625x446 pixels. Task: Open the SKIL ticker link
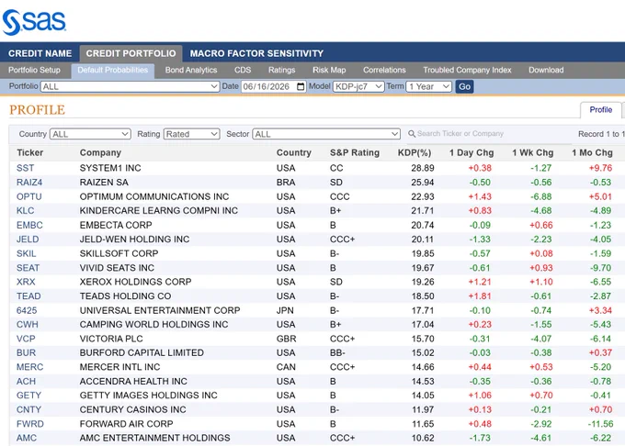coord(27,253)
